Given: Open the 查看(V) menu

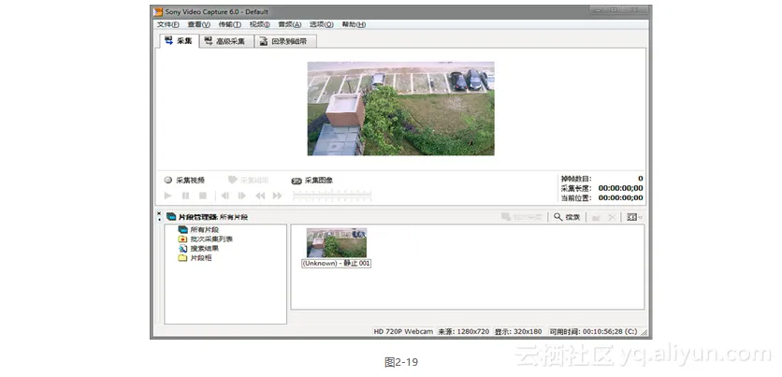Looking at the screenshot, I should (x=198, y=24).
